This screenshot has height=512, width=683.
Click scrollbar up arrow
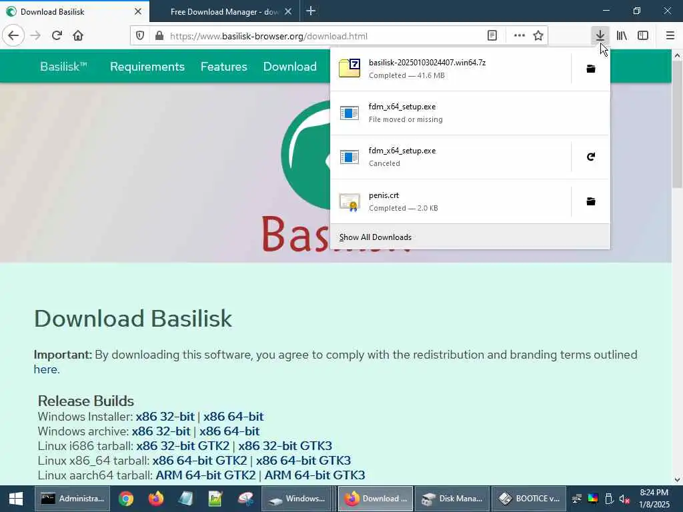[677, 55]
